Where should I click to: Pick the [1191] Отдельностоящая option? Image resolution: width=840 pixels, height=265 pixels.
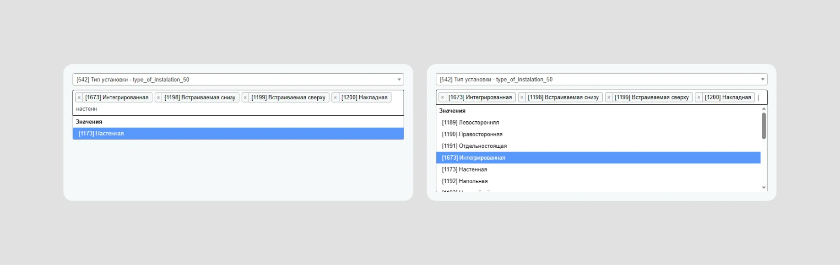click(x=474, y=146)
